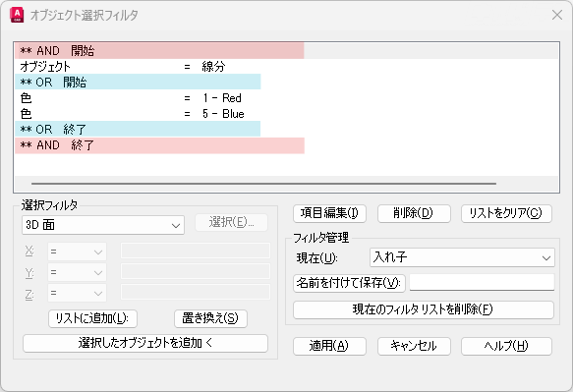Select the 色 = 1 - Red row

pos(287,97)
